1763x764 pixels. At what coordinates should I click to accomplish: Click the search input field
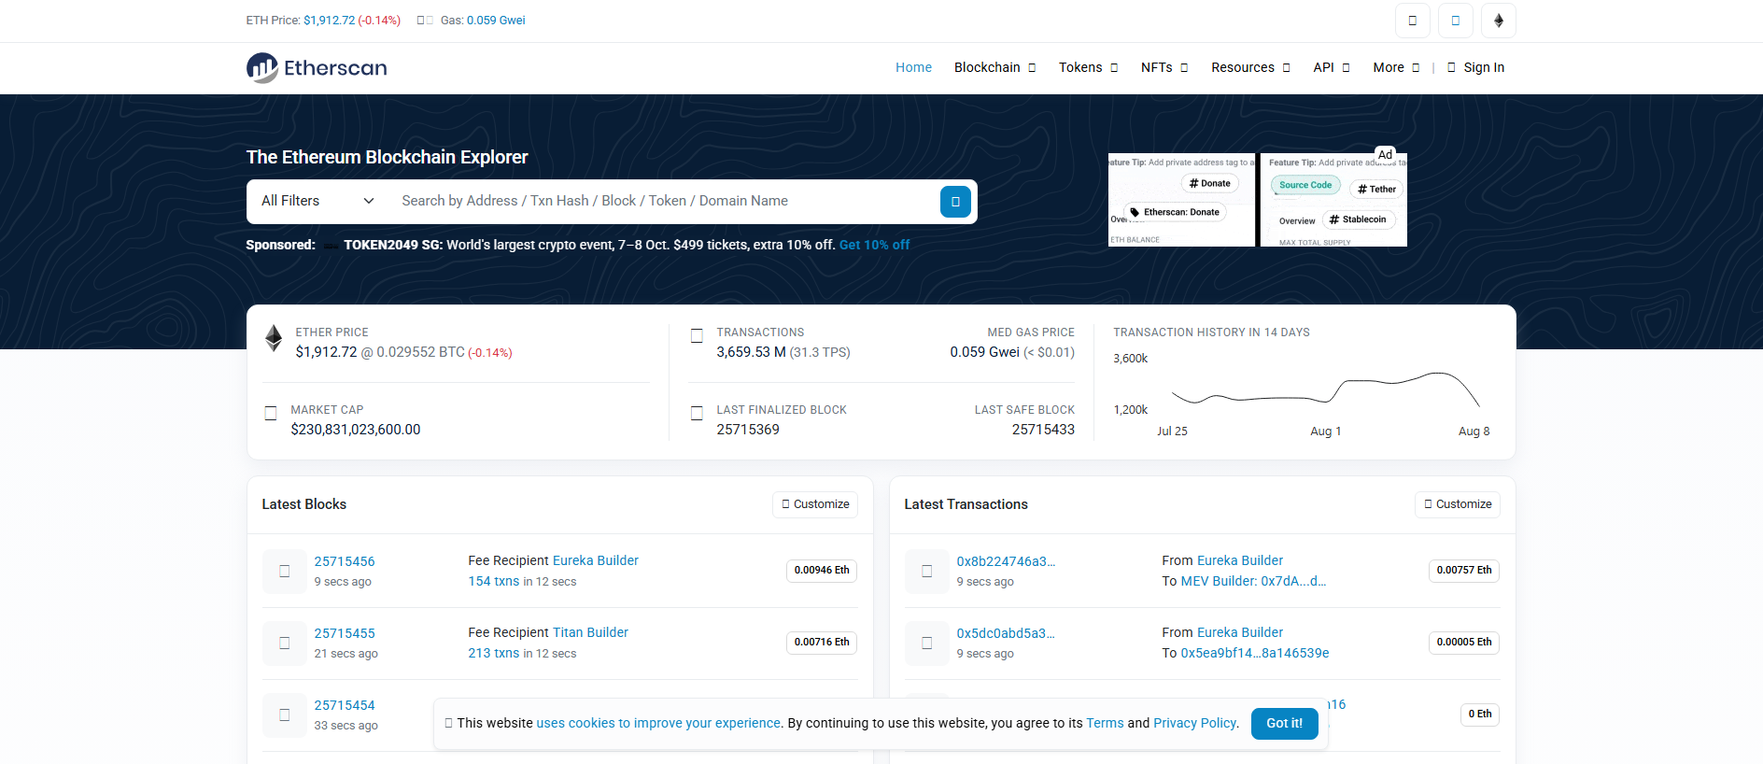click(663, 201)
